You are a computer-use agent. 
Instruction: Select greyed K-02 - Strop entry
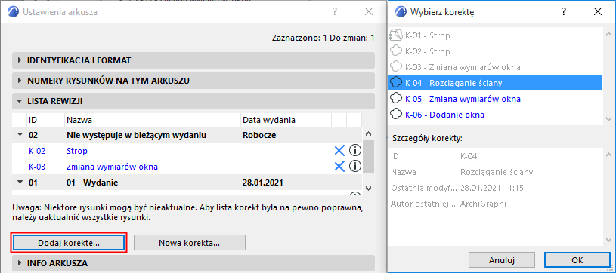[495, 51]
